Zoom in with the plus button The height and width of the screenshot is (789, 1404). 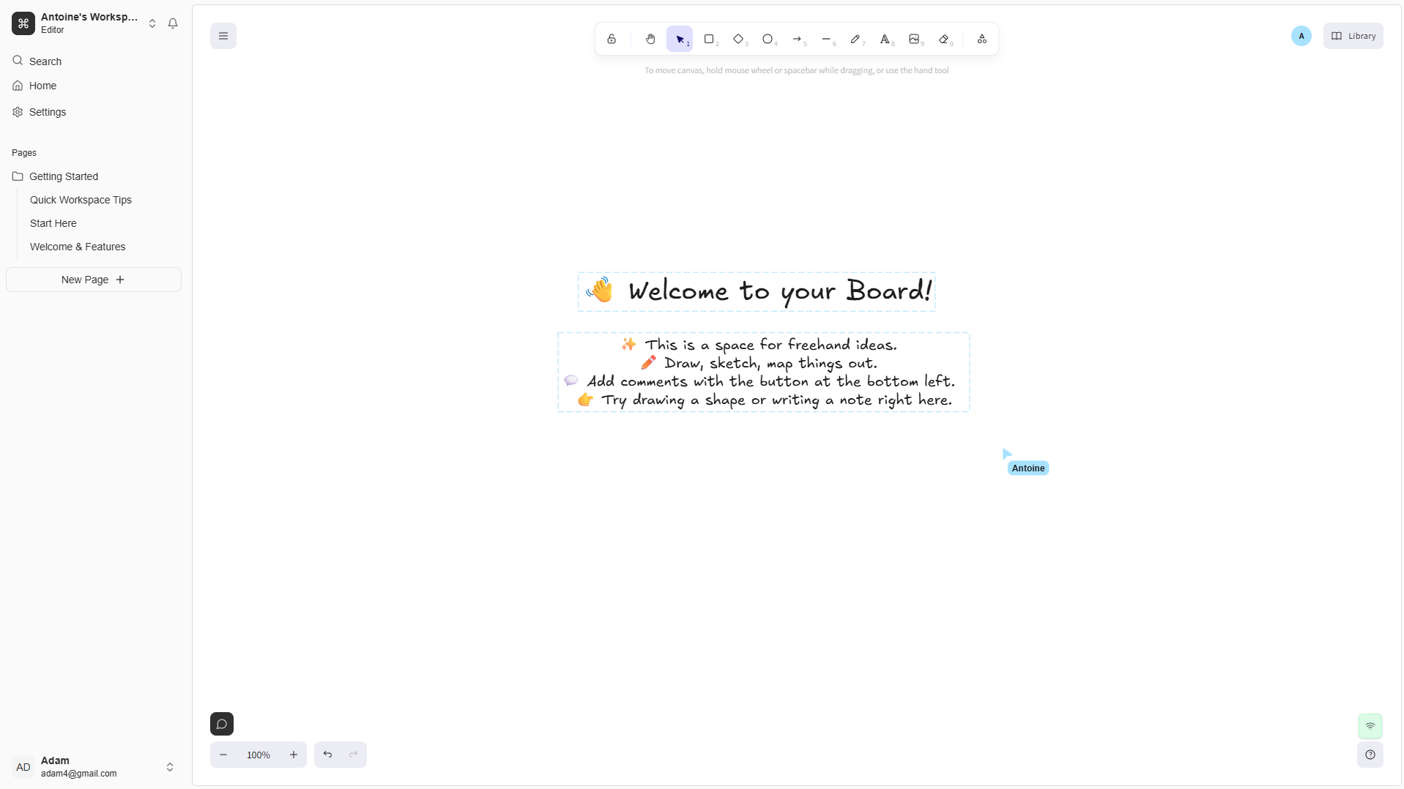tap(294, 755)
